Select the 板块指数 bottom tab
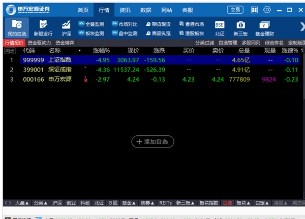305x219 pixels. [209, 203]
